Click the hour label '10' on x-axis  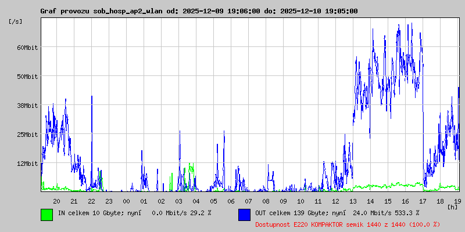click(301, 201)
